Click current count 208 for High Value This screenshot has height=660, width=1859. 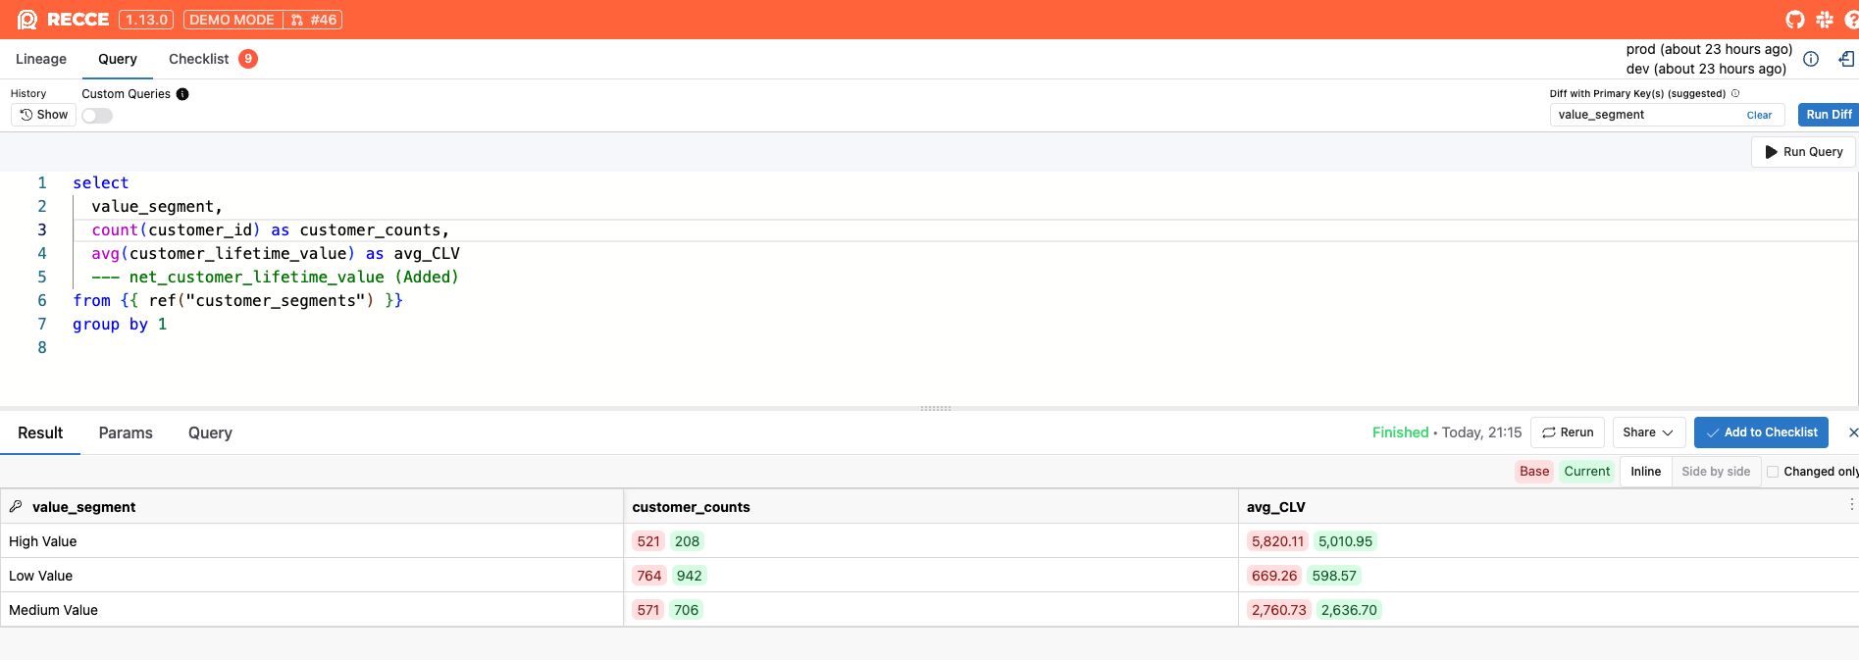687,541
